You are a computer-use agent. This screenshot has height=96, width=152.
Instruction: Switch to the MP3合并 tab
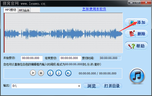[x=24, y=10]
